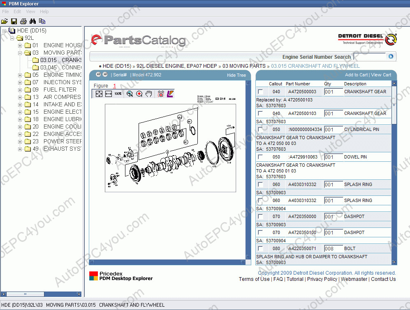Tick the checkbox for DOWEL PIN row

(260, 157)
